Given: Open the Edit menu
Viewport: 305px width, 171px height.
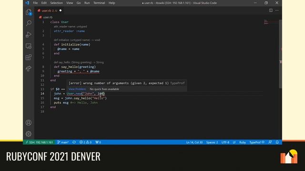Looking at the screenshot, I should (x=44, y=3).
